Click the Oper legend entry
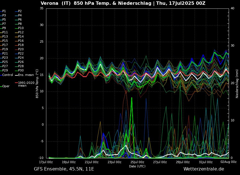The image size is (240, 175). (6, 86)
